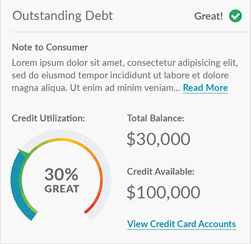Click the Total Balance label
This screenshot has height=244, width=251.
(x=156, y=118)
